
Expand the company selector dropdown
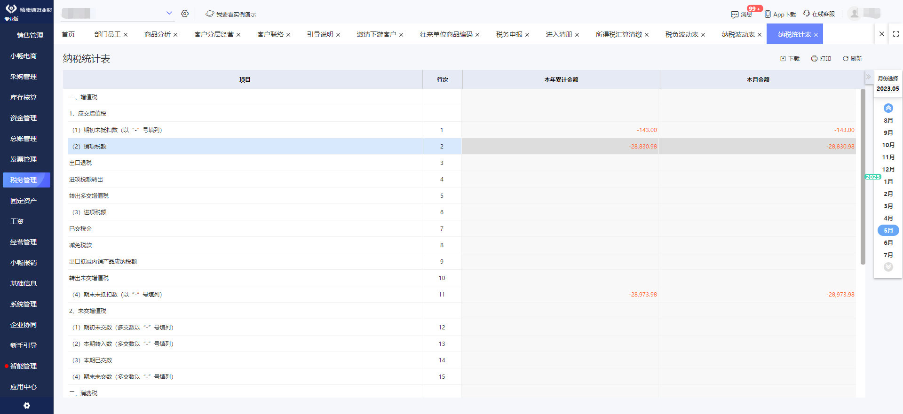(x=169, y=13)
